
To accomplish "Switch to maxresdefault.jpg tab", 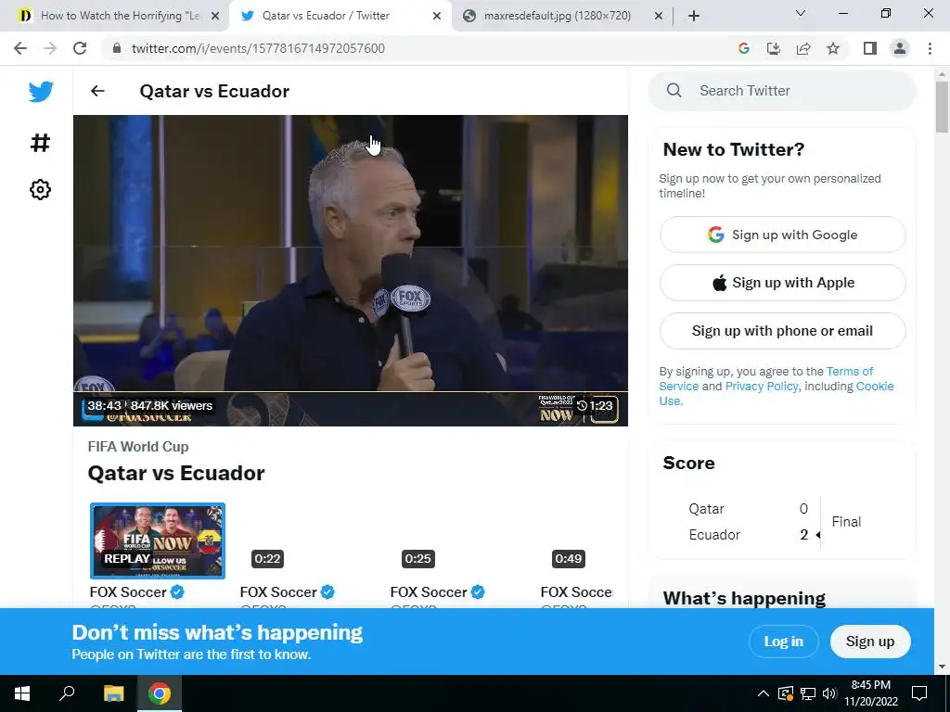I will [563, 16].
